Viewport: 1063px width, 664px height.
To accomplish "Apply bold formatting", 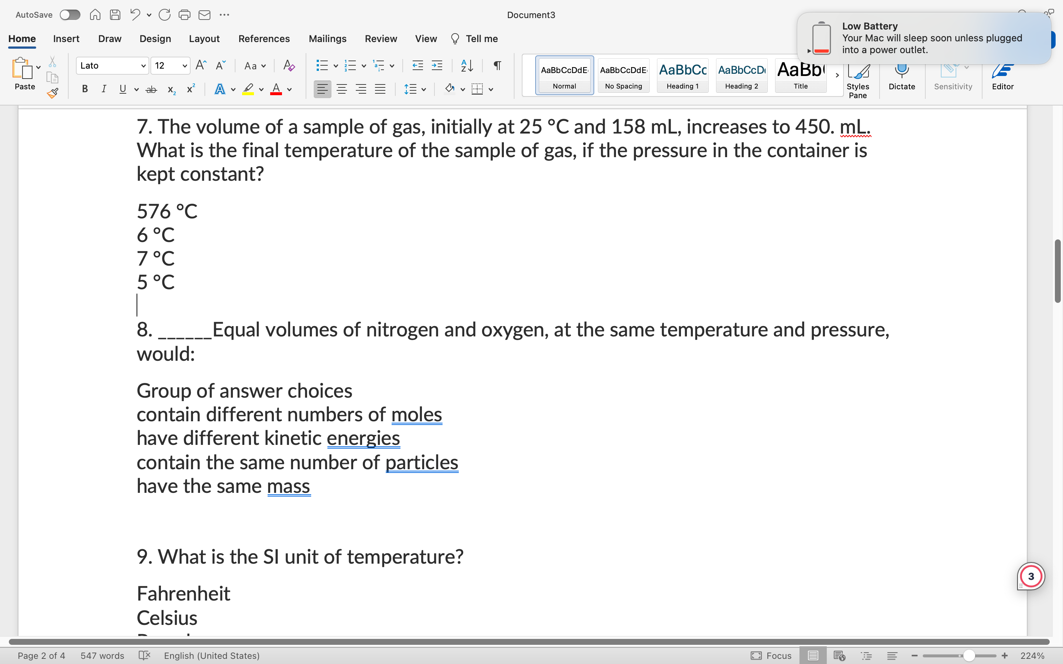I will click(x=84, y=89).
